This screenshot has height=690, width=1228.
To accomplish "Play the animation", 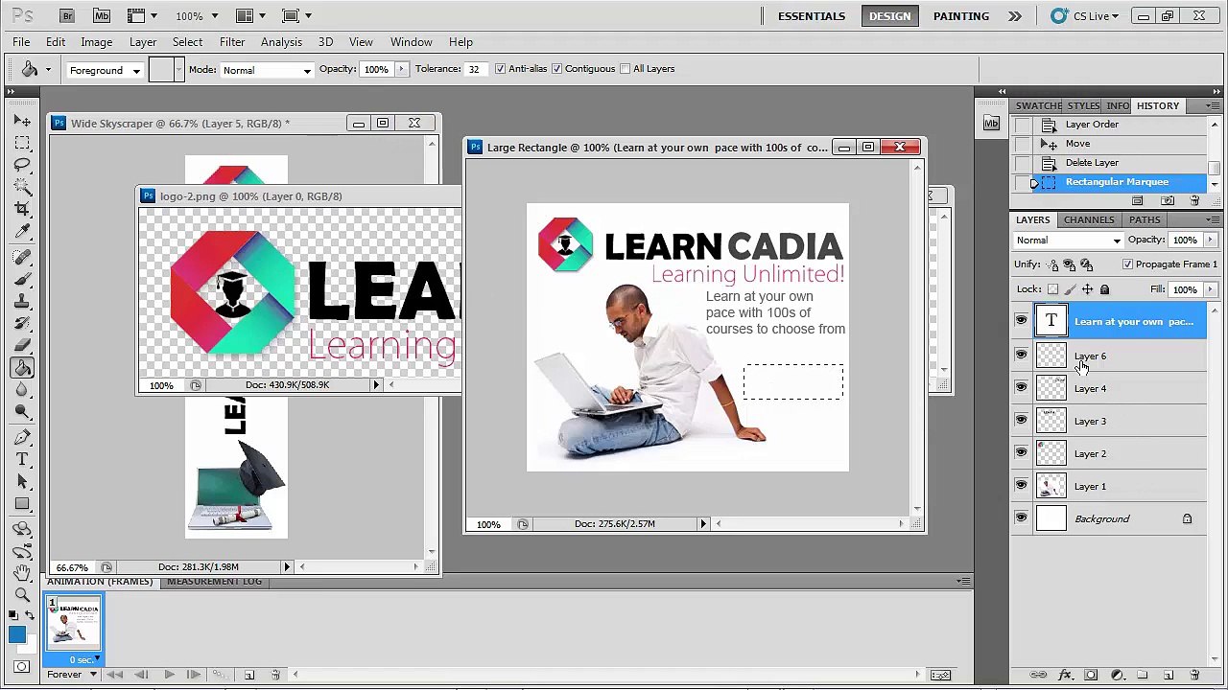I will coord(169,675).
